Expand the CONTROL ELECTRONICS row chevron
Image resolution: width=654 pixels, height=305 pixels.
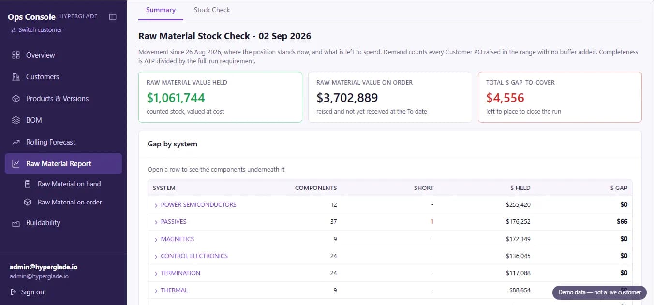pyautogui.click(x=156, y=257)
